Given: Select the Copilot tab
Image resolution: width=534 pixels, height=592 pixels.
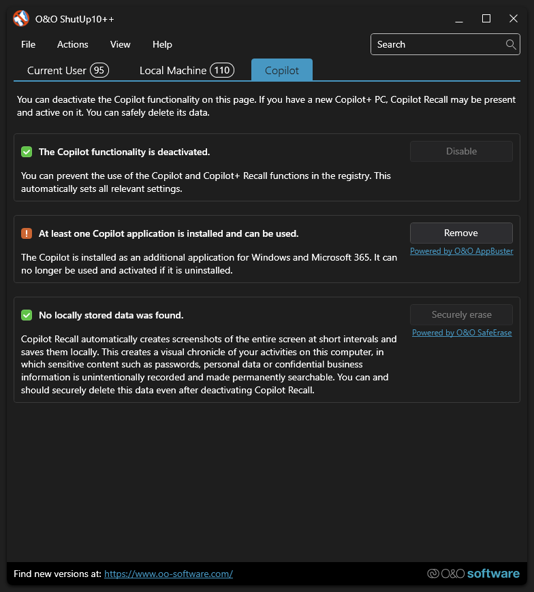Looking at the screenshot, I should [x=282, y=71].
